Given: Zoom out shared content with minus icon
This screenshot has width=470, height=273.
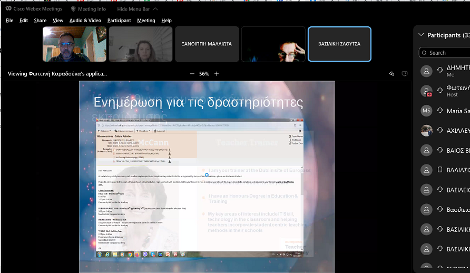Looking at the screenshot, I should point(192,74).
